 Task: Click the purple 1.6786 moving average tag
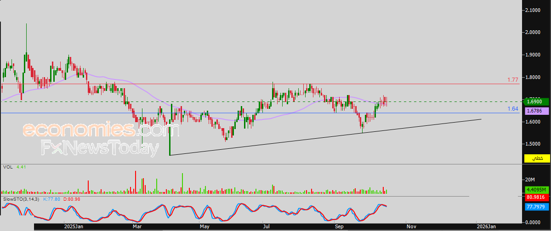coord(537,111)
